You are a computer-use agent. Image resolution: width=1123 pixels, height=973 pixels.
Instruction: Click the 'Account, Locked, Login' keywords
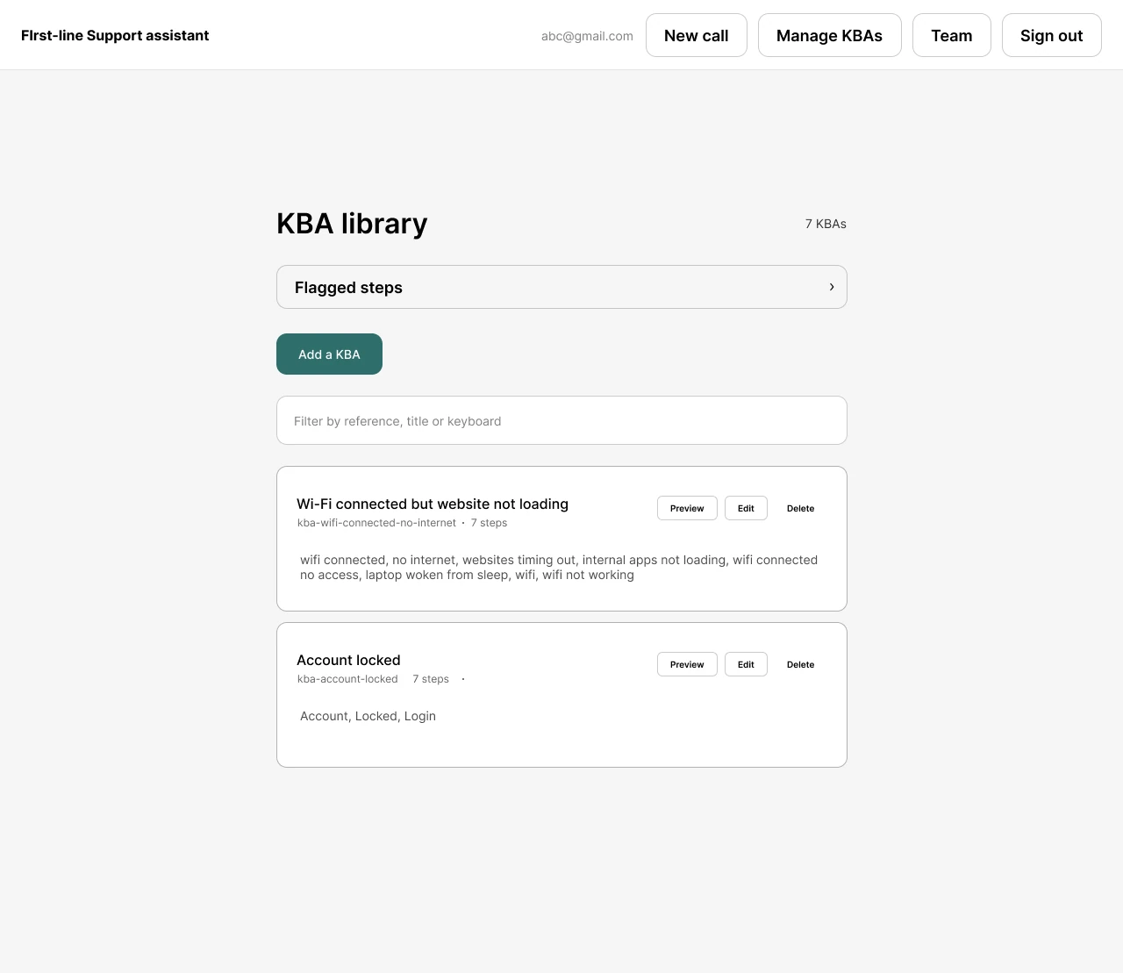(368, 716)
